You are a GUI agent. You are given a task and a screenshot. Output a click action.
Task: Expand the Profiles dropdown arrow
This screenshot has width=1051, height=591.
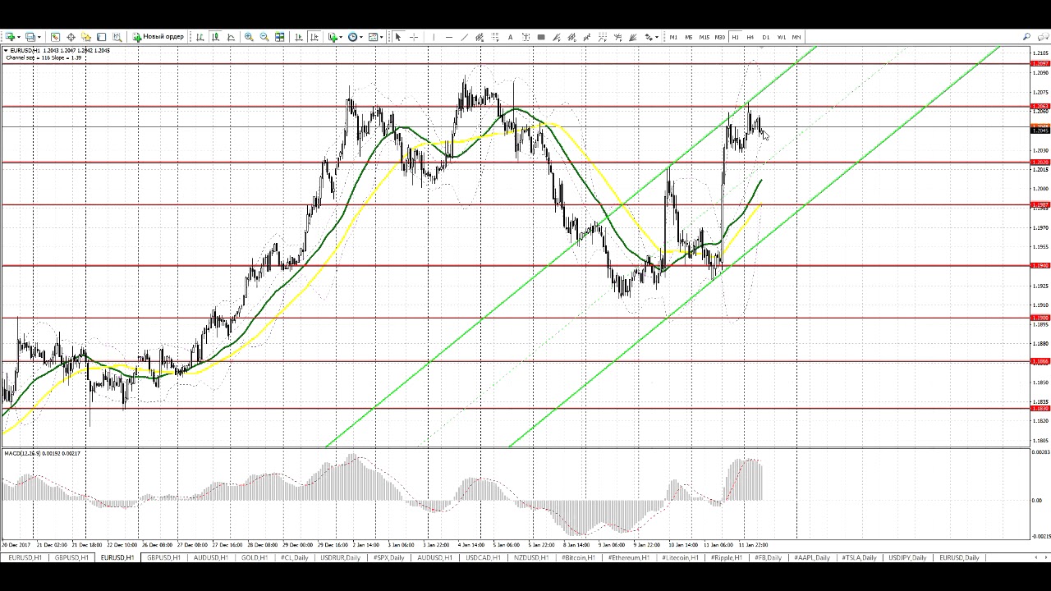pyautogui.click(x=39, y=37)
